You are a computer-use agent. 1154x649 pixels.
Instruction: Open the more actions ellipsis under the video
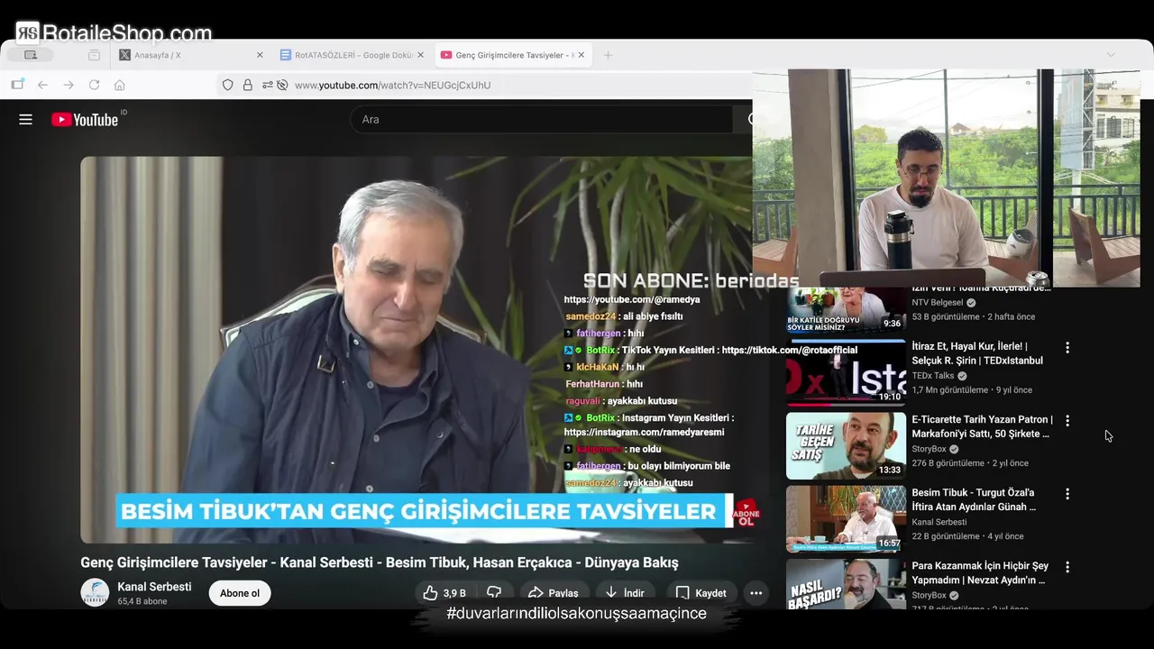[756, 593]
